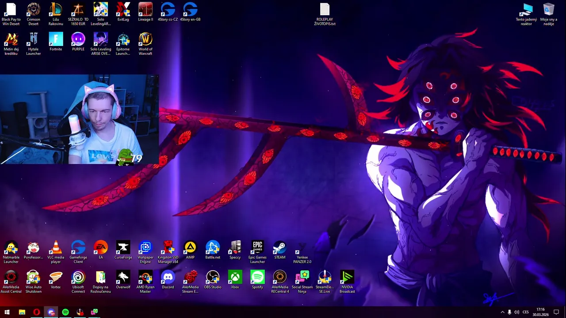Open the Porofessor shortcut
Image resolution: width=566 pixels, height=318 pixels.
pos(33,250)
